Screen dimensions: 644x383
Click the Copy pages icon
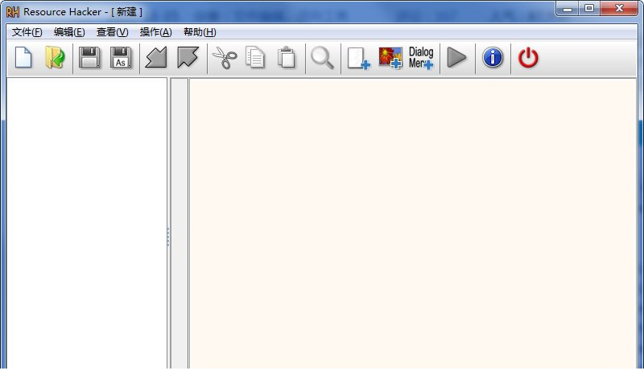point(255,58)
